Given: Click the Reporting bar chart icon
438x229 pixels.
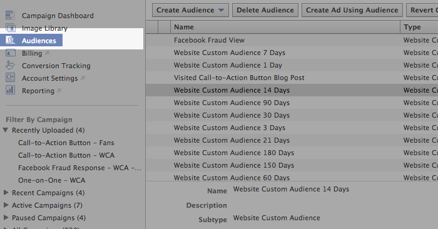Looking at the screenshot, I should (x=11, y=90).
